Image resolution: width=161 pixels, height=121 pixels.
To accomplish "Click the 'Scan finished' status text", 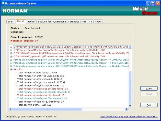I will point(32,28).
